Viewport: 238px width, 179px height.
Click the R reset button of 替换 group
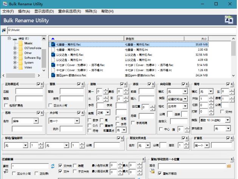tap(83, 84)
